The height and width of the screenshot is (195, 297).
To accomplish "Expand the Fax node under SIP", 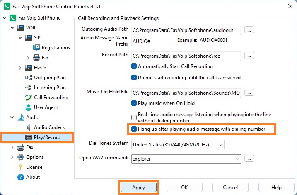I will tap(28, 58).
